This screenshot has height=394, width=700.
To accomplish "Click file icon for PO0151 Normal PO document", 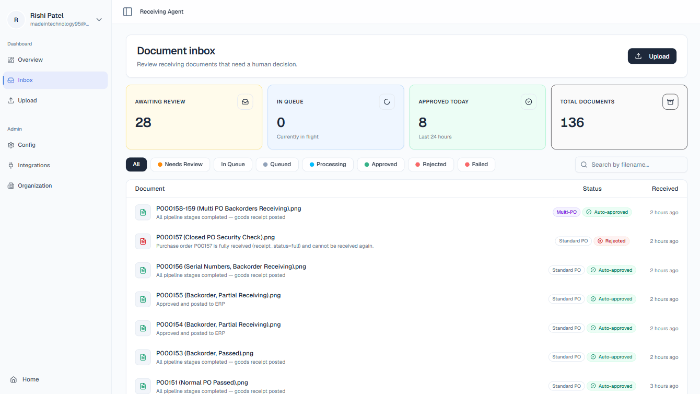I will (x=143, y=386).
